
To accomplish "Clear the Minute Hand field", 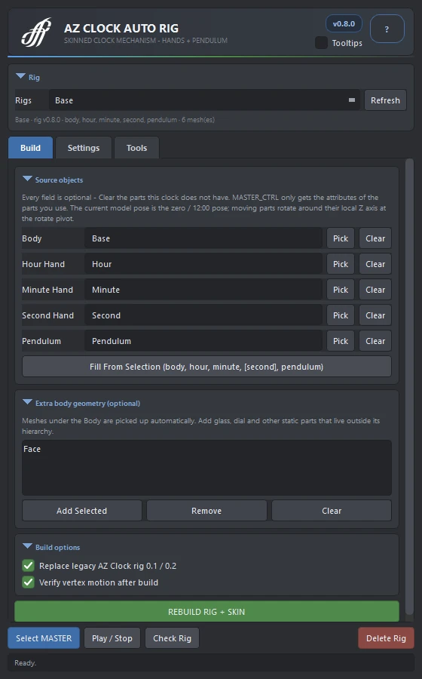I will click(375, 289).
